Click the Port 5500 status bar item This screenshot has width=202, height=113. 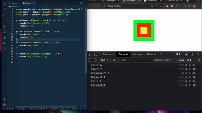click(64, 109)
